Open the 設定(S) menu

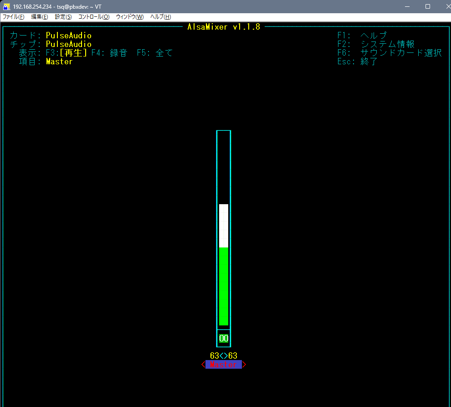[63, 17]
